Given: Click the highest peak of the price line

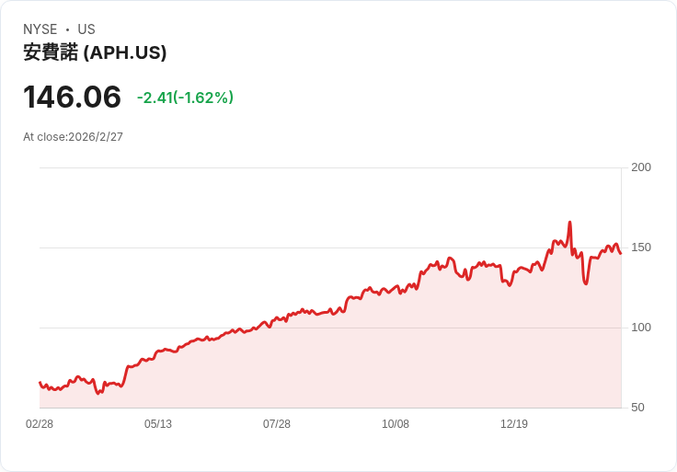Looking at the screenshot, I should [570, 223].
